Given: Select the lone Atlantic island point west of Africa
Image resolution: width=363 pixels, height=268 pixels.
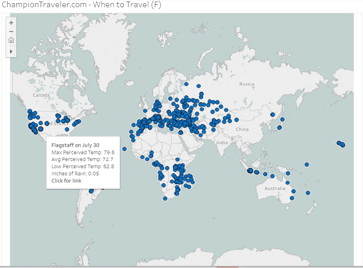Looking at the screenshot, I should 124,149.
